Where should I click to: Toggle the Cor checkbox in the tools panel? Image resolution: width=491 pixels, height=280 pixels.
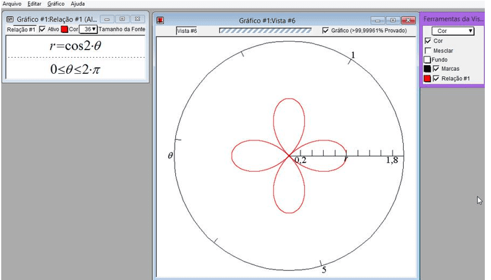(x=428, y=41)
